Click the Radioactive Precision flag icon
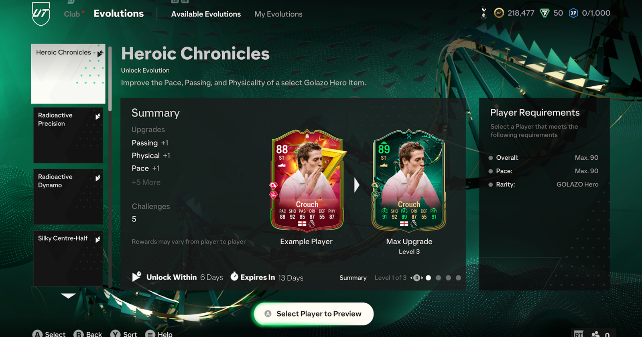The width and height of the screenshot is (642, 337). tap(98, 116)
